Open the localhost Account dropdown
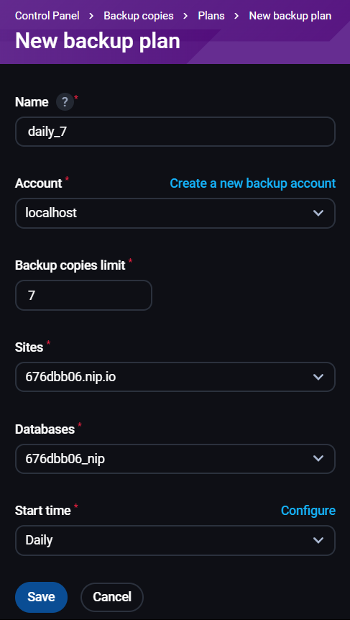This screenshot has height=620, width=350. pos(175,213)
